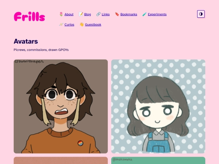
Task: Click the test tube icon beside Experiments
Action: pyautogui.click(x=144, y=14)
